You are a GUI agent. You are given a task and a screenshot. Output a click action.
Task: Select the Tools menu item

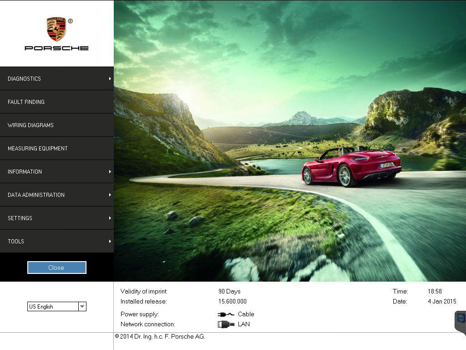click(16, 242)
